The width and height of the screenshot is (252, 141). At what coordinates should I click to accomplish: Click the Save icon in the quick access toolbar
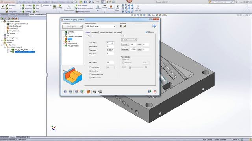(x=85, y=2)
